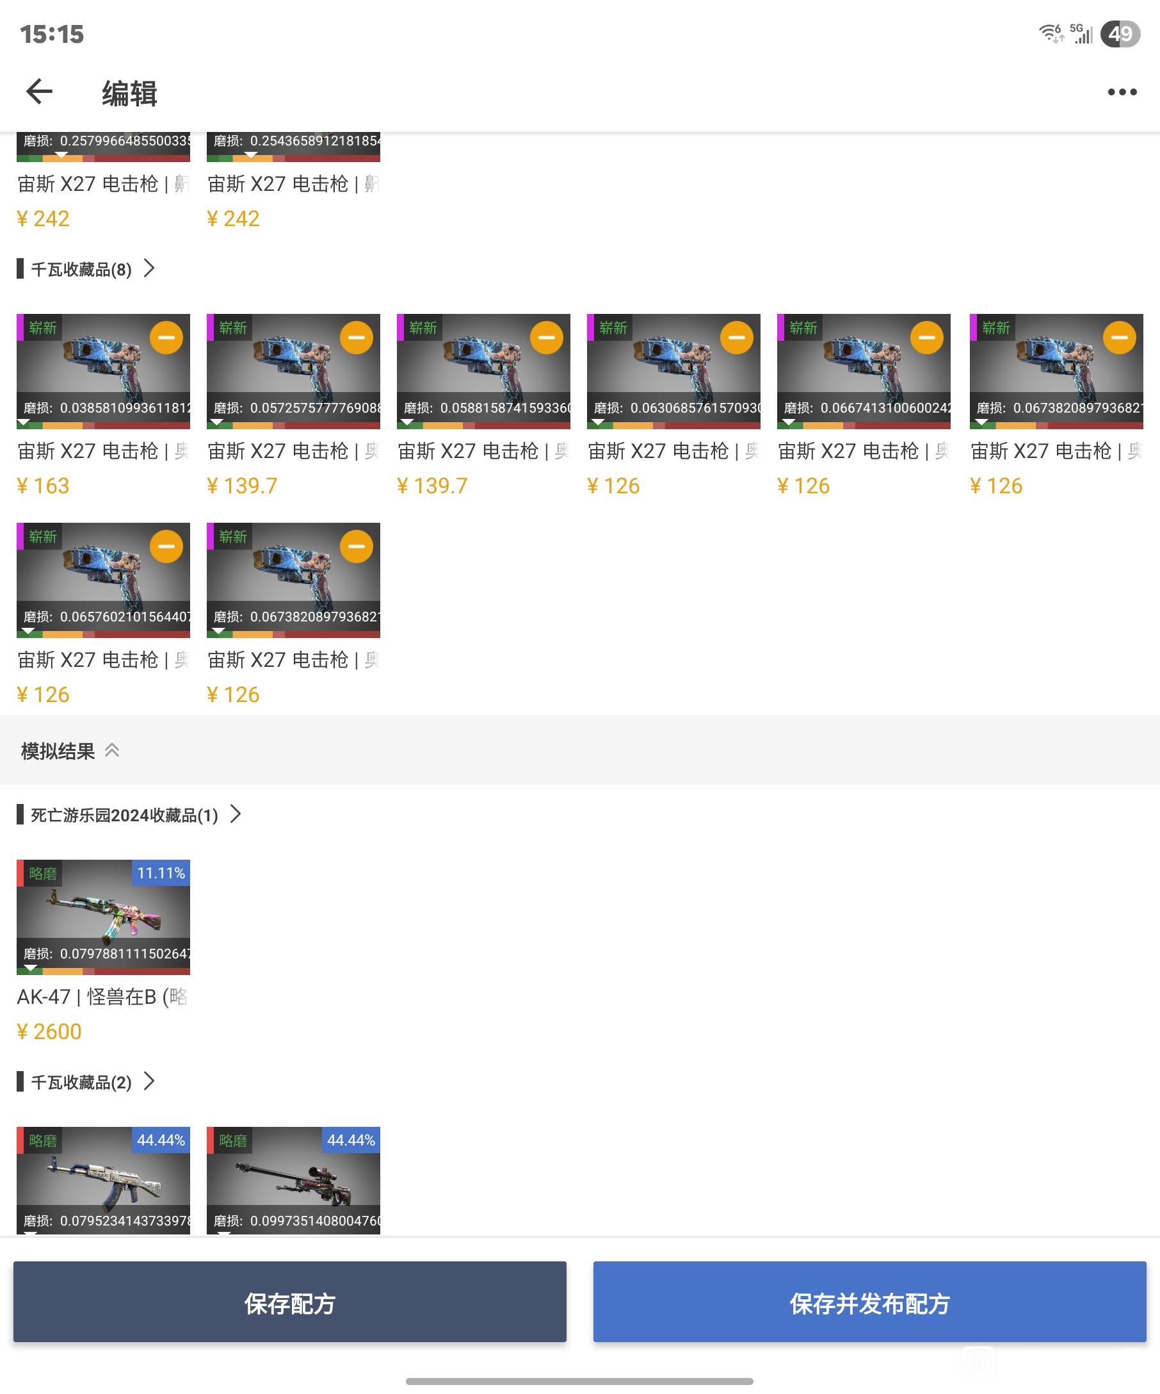Tap the AK-47 | 怪兽在B item name
The height and width of the screenshot is (1394, 1160).
103,997
